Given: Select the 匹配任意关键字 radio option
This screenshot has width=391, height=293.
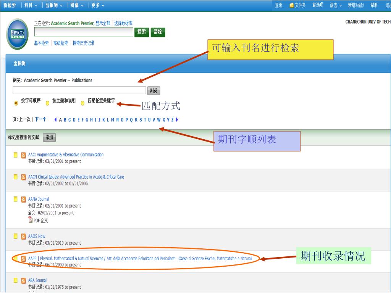Looking at the screenshot, I should 82,103.
